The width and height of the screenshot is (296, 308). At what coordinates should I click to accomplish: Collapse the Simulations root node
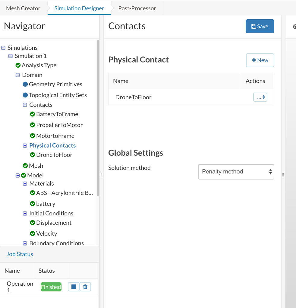point(3,48)
